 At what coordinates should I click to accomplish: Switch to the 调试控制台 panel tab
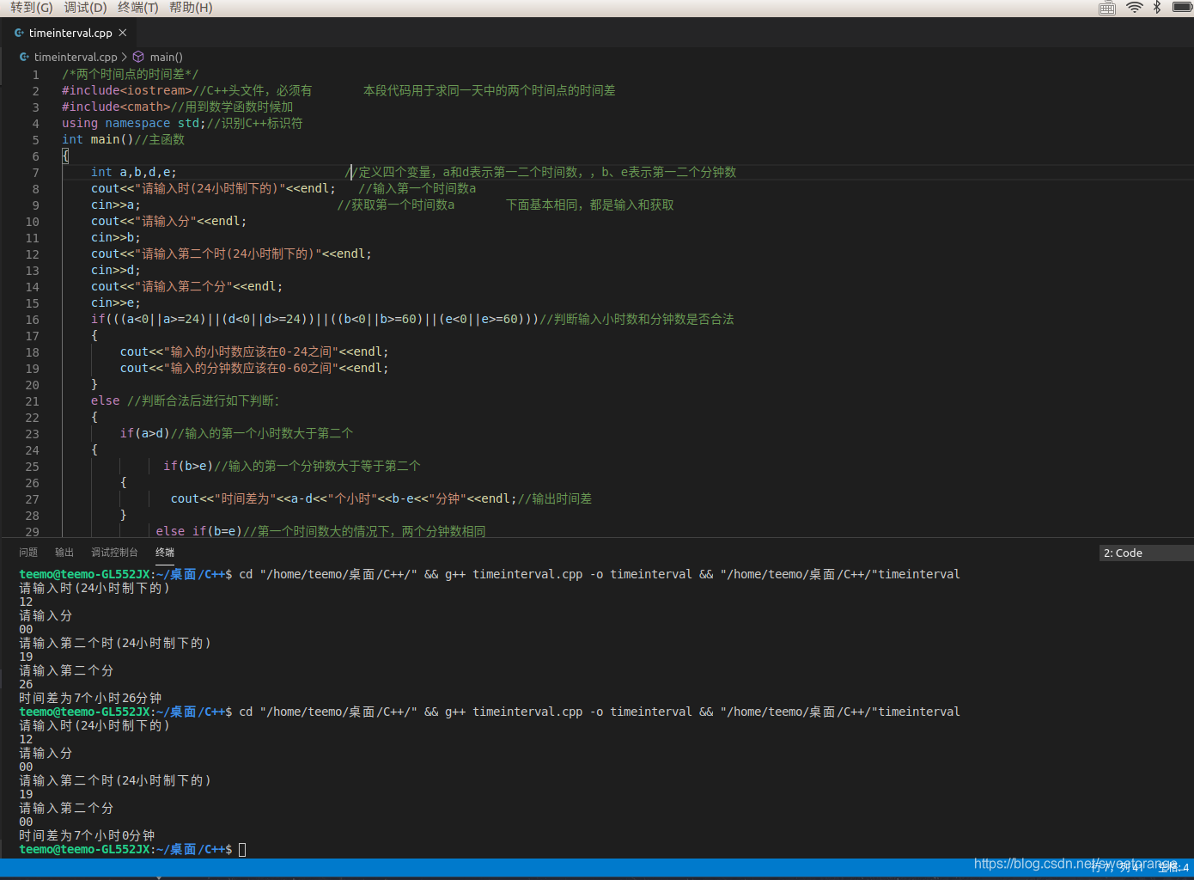tap(114, 553)
